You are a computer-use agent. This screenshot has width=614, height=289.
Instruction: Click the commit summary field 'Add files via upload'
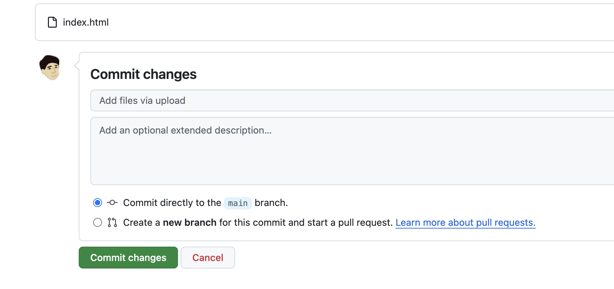click(x=352, y=100)
